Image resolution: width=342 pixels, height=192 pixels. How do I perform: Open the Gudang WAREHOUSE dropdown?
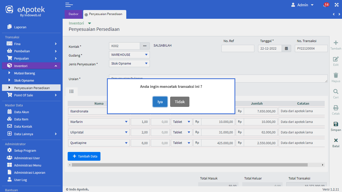point(129,55)
